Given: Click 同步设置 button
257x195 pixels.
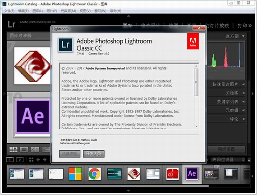Looking at the screenshot, I should click(226, 149).
